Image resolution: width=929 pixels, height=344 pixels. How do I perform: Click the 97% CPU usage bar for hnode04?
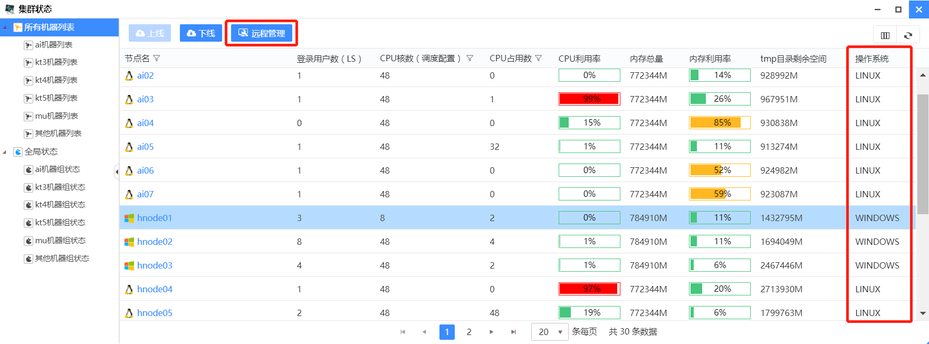[589, 289]
